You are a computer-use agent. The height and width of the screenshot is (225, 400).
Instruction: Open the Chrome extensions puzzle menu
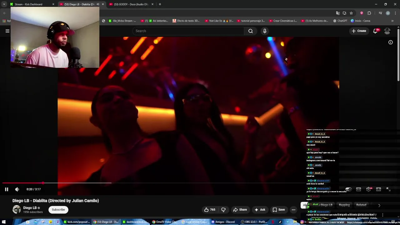pos(369,13)
